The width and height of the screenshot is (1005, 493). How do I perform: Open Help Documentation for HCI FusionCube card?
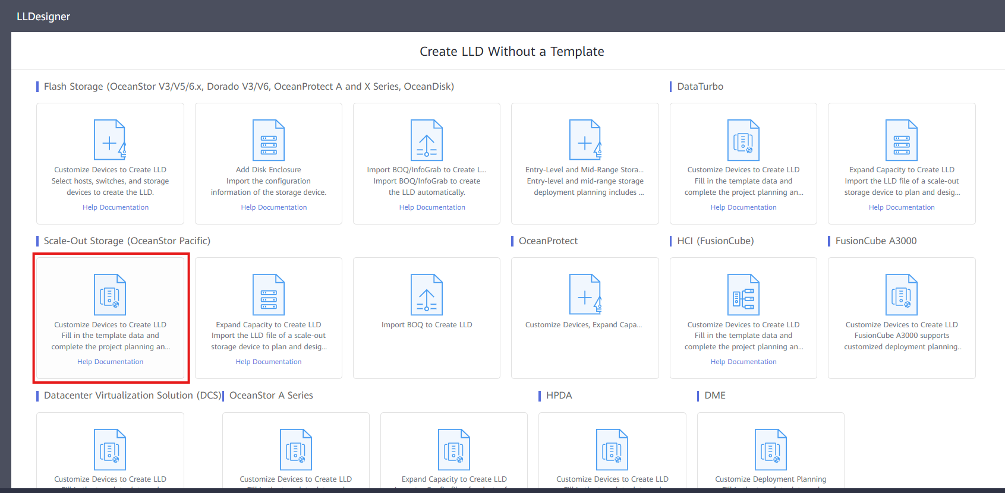coord(743,362)
